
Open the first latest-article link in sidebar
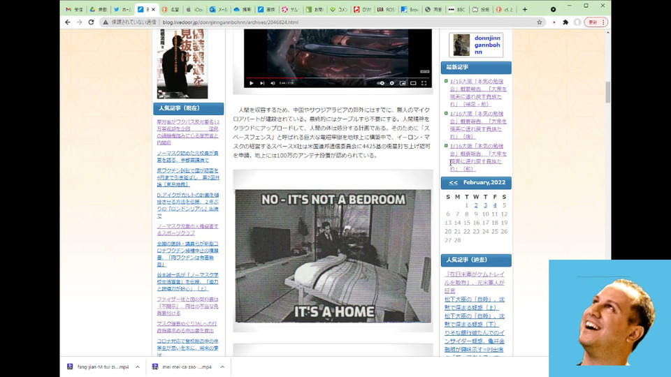(478, 92)
